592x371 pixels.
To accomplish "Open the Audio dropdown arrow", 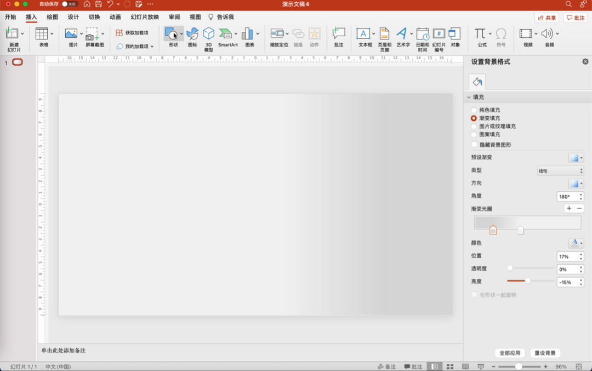I will coord(557,33).
